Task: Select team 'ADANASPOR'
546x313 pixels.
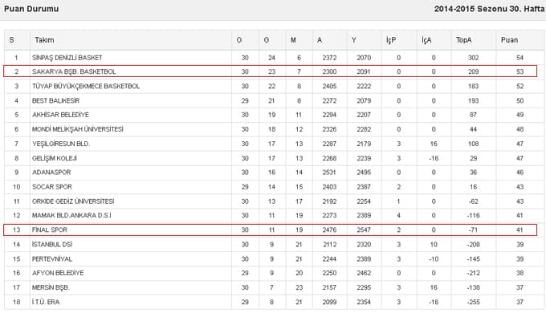Action: coord(51,172)
